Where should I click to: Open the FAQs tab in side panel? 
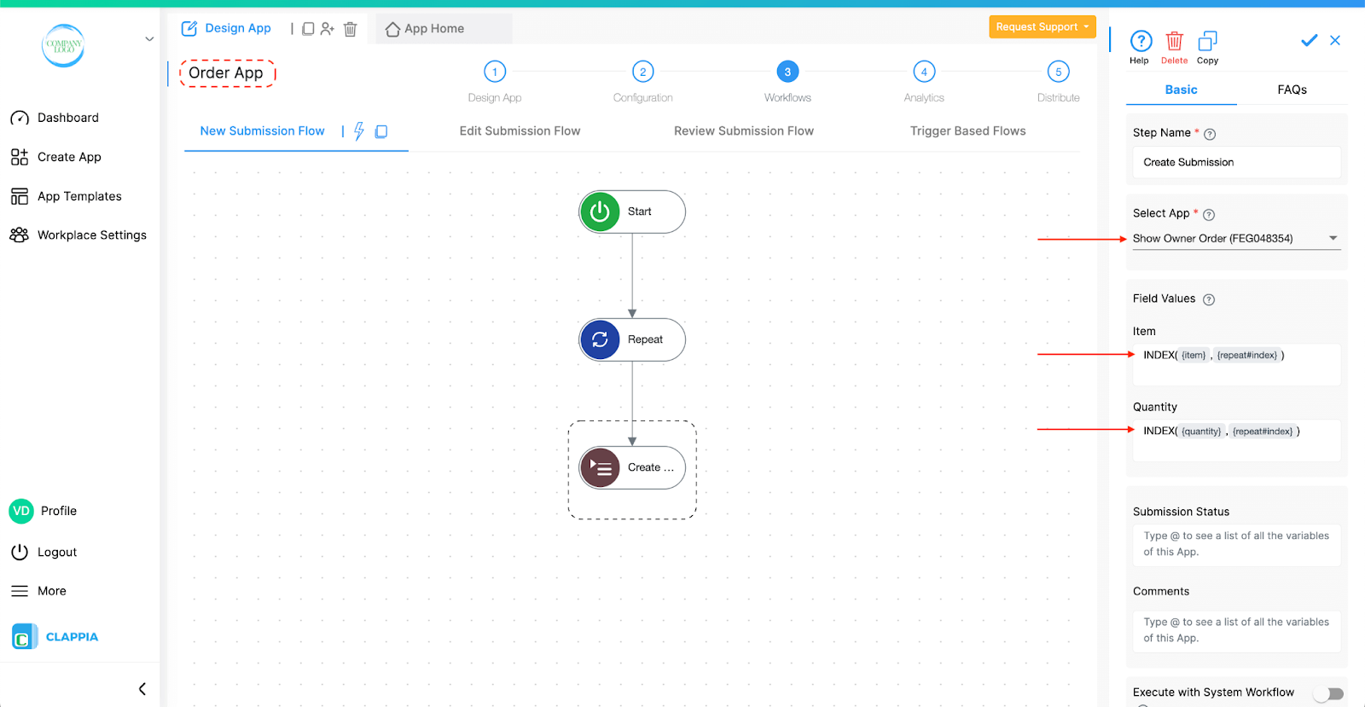[x=1292, y=90]
